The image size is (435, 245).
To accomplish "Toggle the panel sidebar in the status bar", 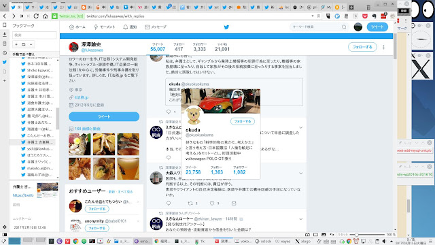I will [5, 235].
